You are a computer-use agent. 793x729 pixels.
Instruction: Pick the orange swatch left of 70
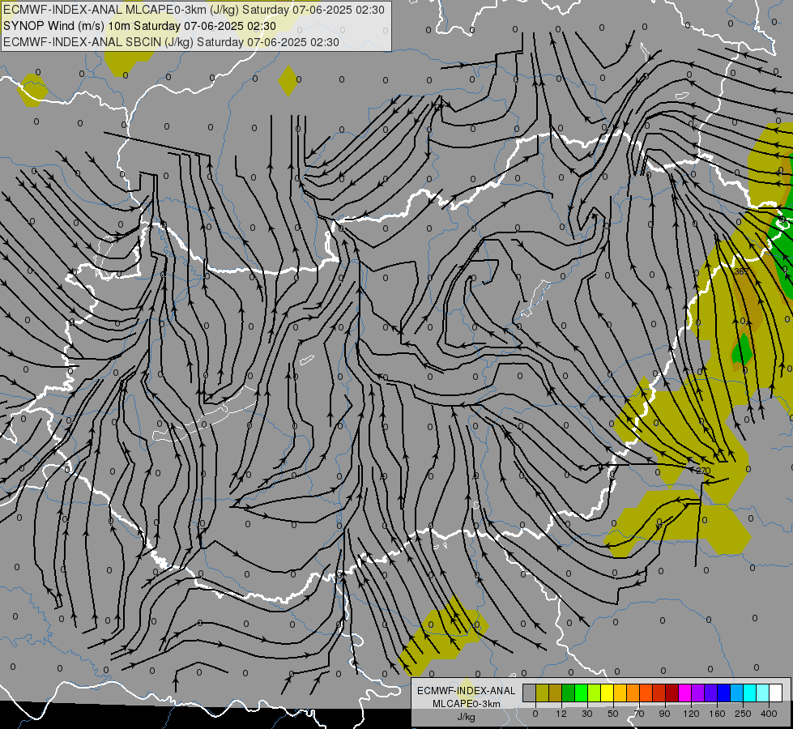(x=633, y=693)
